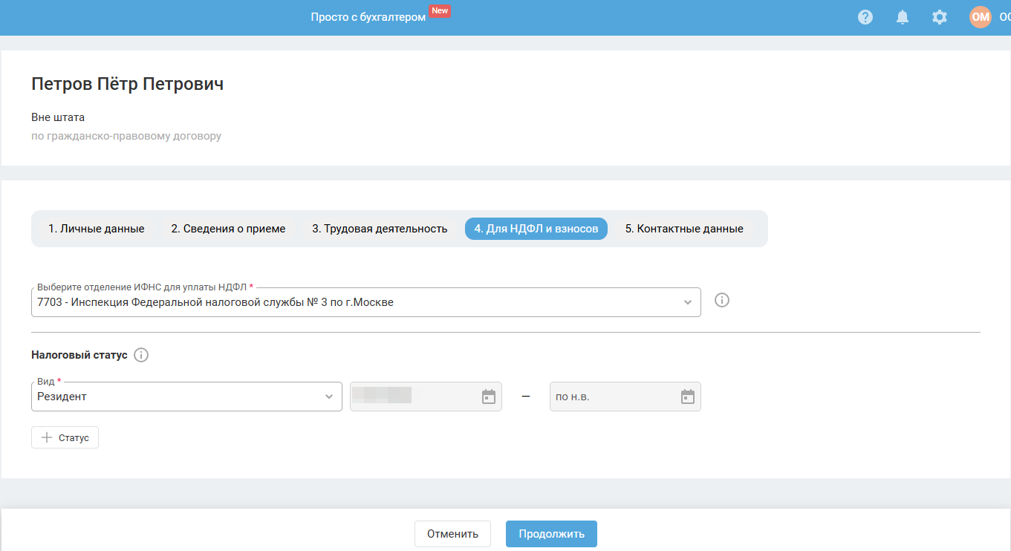Click the по н.в. end date field
Image resolution: width=1011 pixels, height=551 pixels.
tap(625, 397)
